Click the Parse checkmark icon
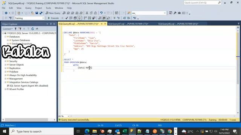The image size is (241, 135). [67, 18]
